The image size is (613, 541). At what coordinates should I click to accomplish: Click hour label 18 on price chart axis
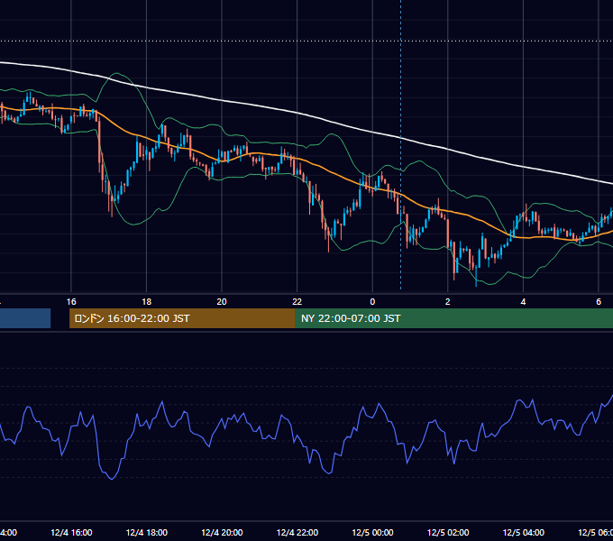tap(147, 302)
